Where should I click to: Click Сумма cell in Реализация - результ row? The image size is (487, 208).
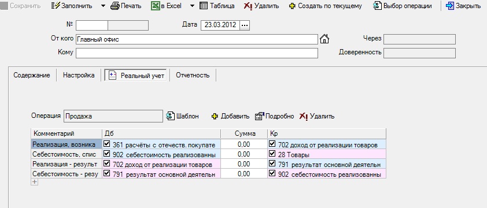(x=244, y=164)
